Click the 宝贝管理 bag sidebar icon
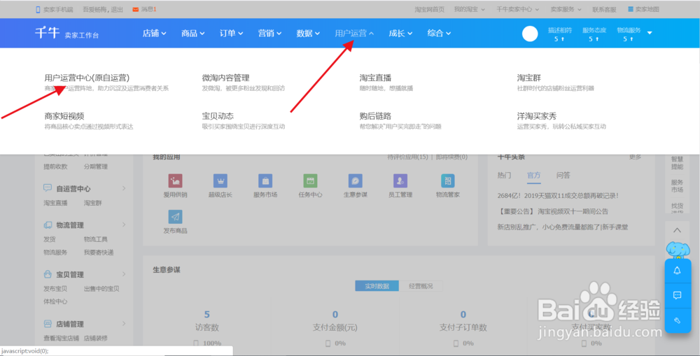This screenshot has height=356, width=700. pos(48,274)
